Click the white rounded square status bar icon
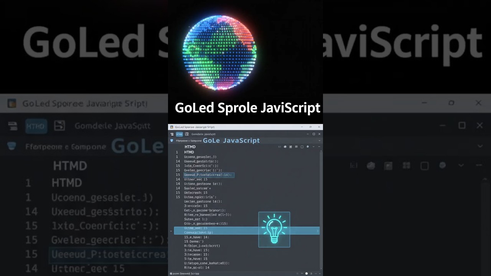 click(306, 274)
